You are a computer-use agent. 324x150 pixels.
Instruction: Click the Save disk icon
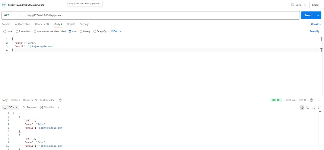293,5
